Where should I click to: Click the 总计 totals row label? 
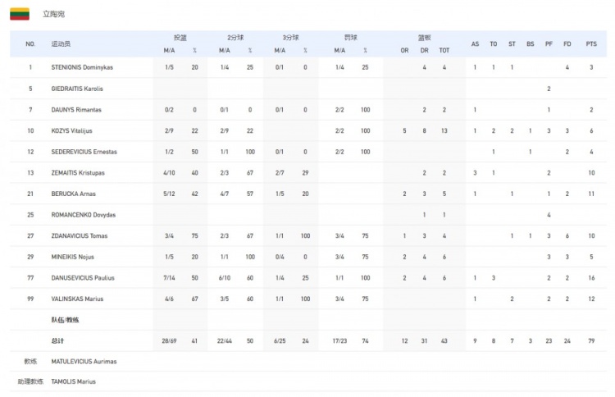click(59, 340)
